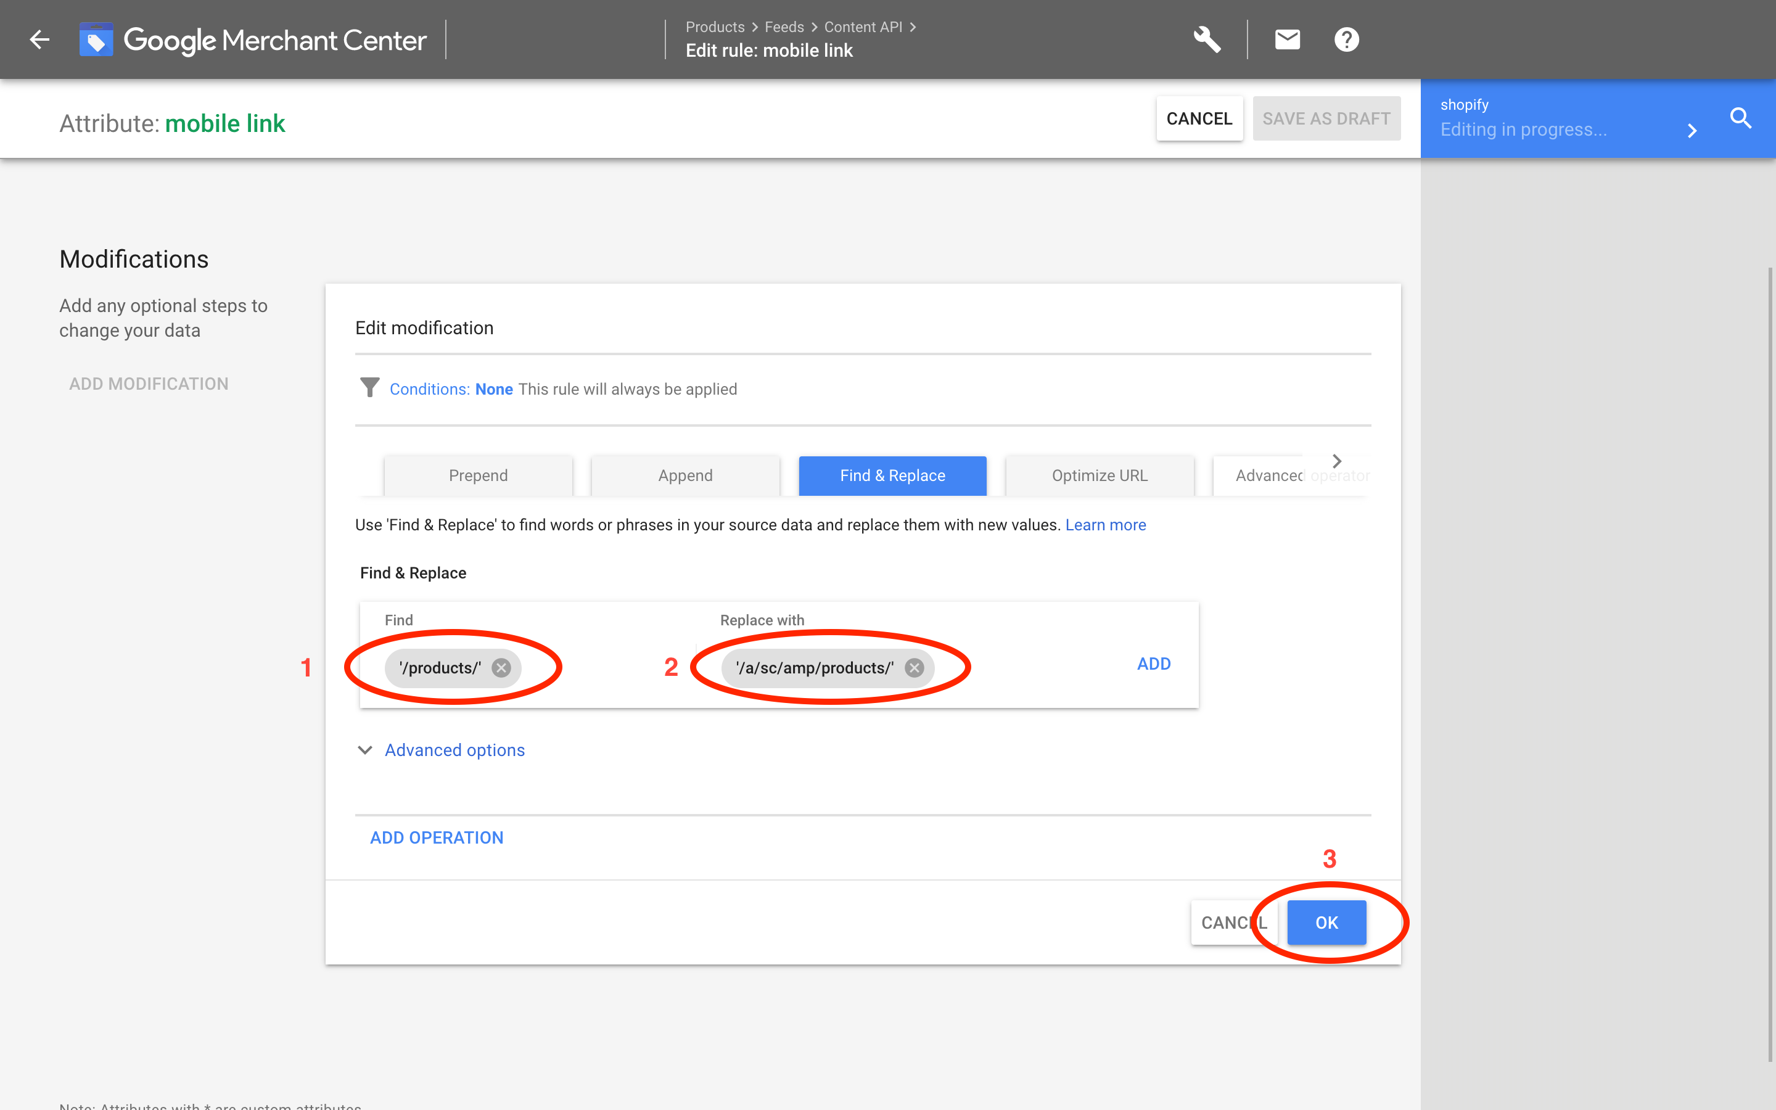Expand shopify Editing in progress panel
Screen dimensions: 1776x1110
[1692, 131]
